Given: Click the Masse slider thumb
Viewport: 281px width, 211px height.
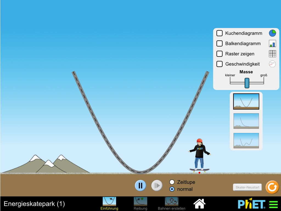Looking at the screenshot, I should [247, 83].
